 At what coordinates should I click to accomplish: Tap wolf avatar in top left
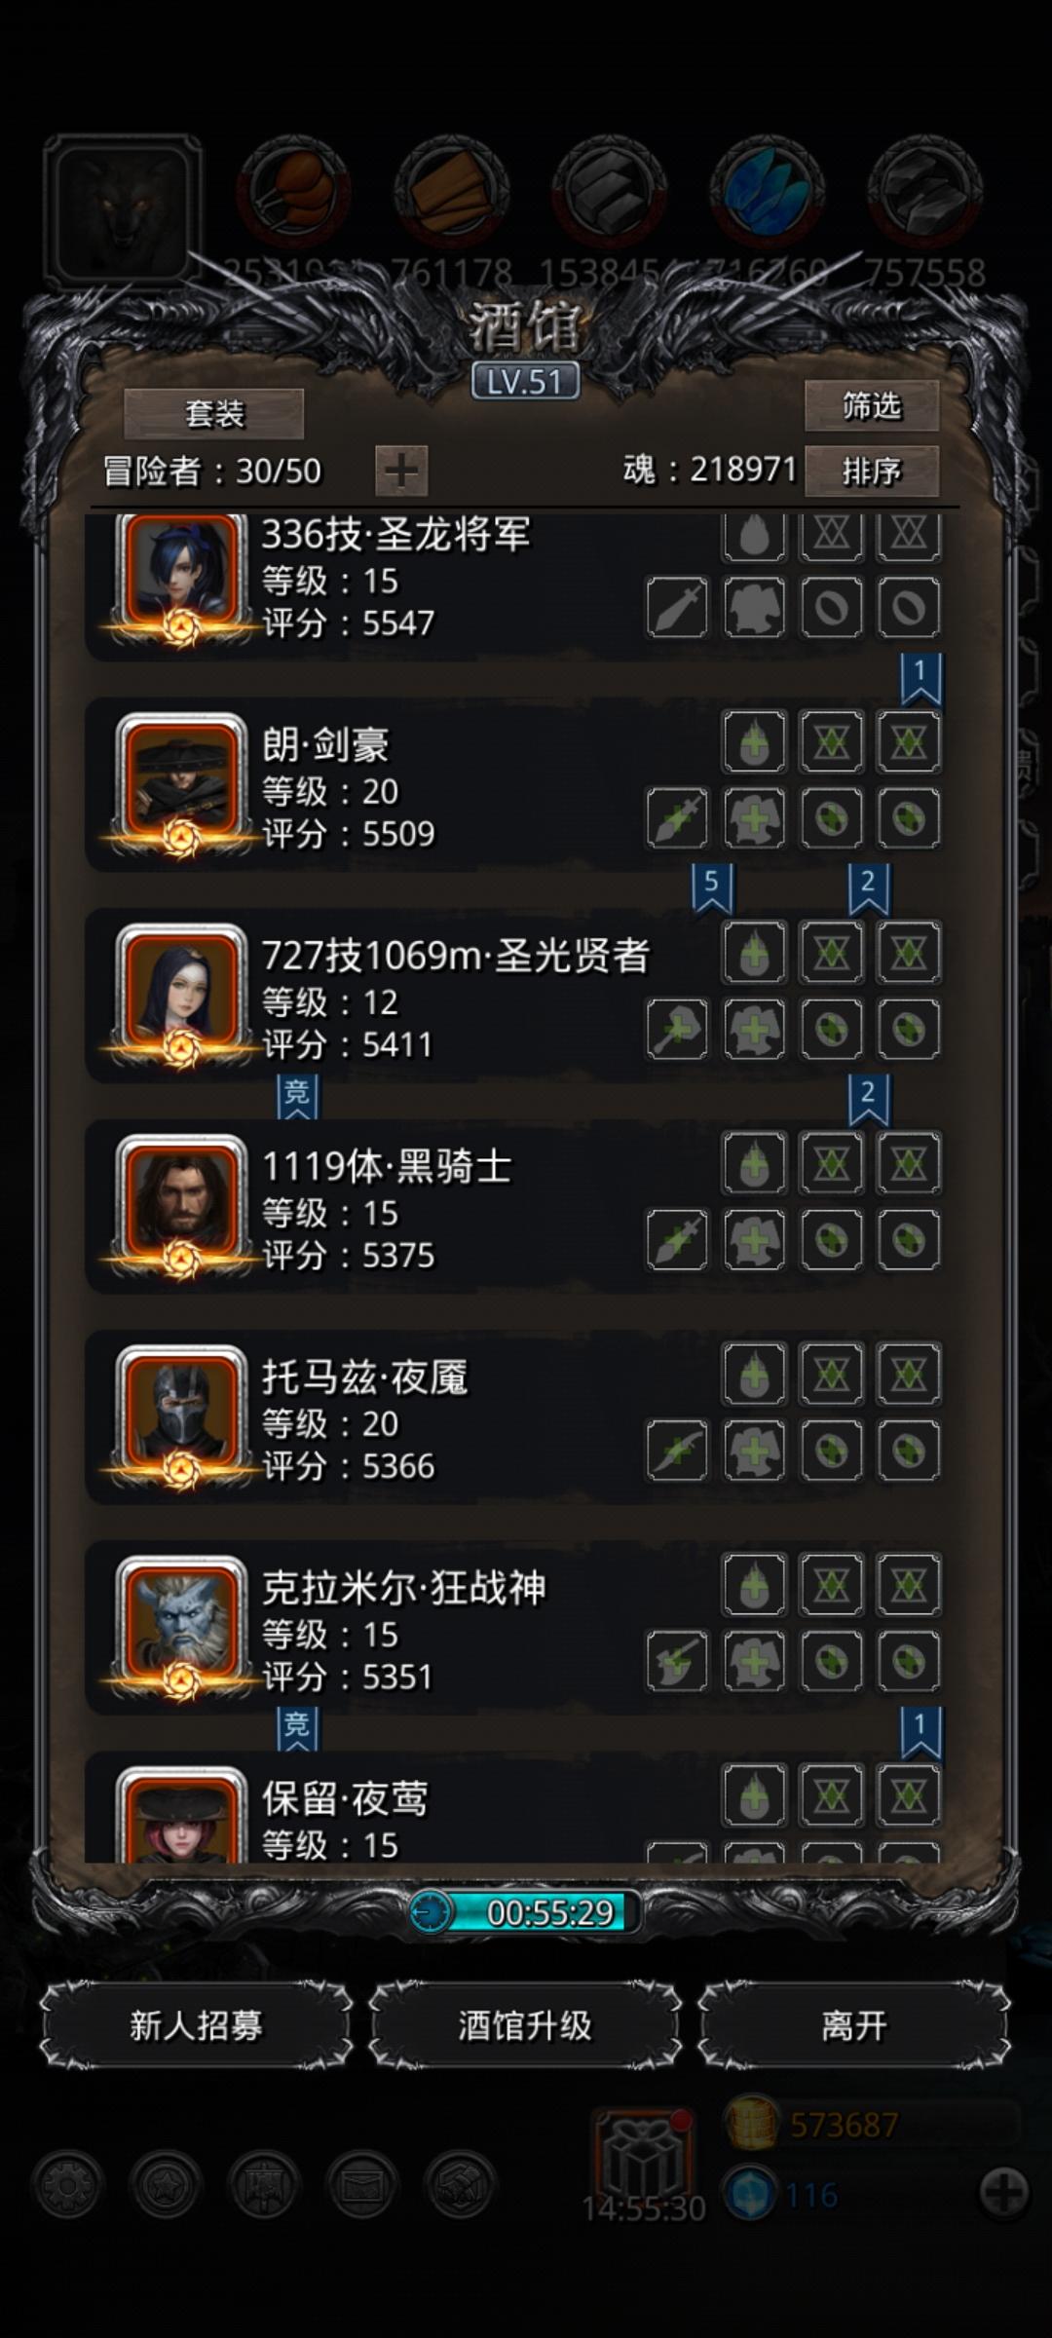tap(123, 210)
